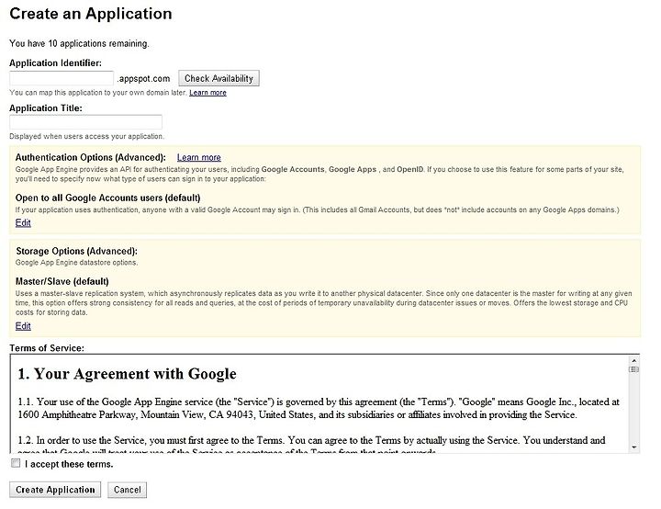
Task: Click the Application Identifier label
Action: coord(56,62)
